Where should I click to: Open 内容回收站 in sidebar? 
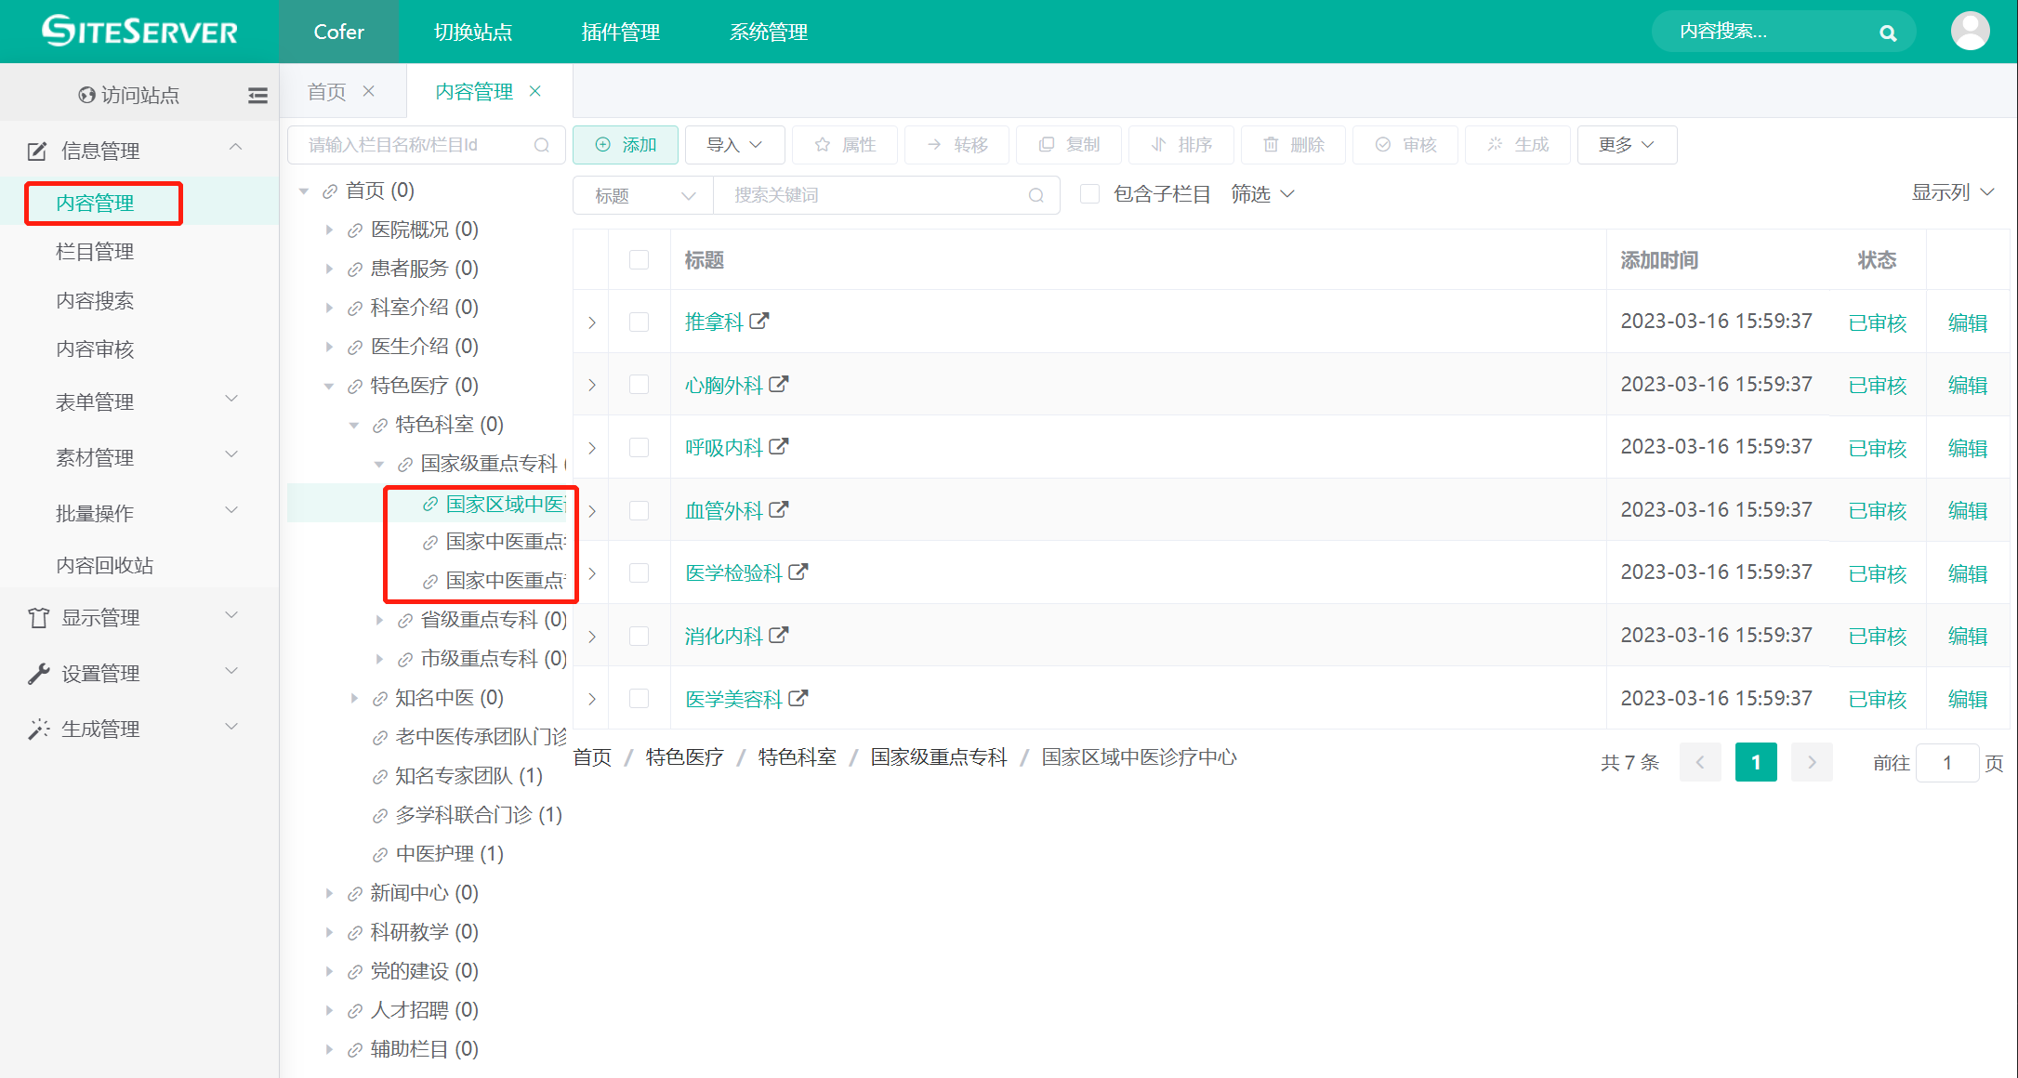coord(104,565)
